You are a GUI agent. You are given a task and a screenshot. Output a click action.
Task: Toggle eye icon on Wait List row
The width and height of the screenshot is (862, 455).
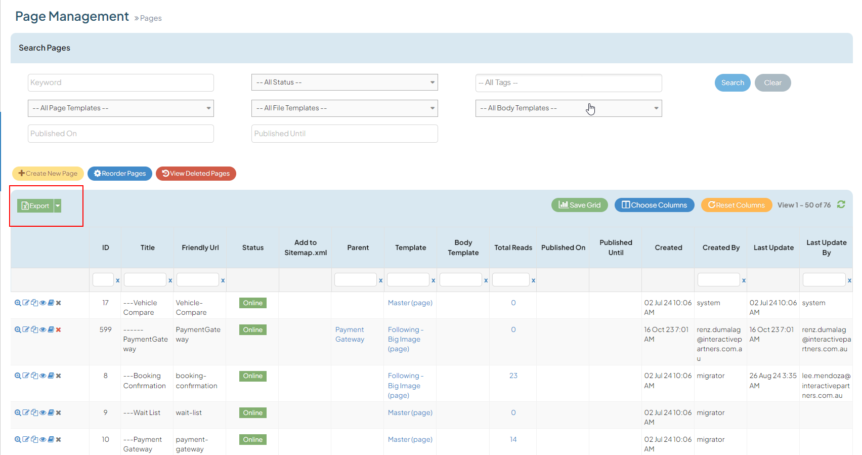(43, 413)
